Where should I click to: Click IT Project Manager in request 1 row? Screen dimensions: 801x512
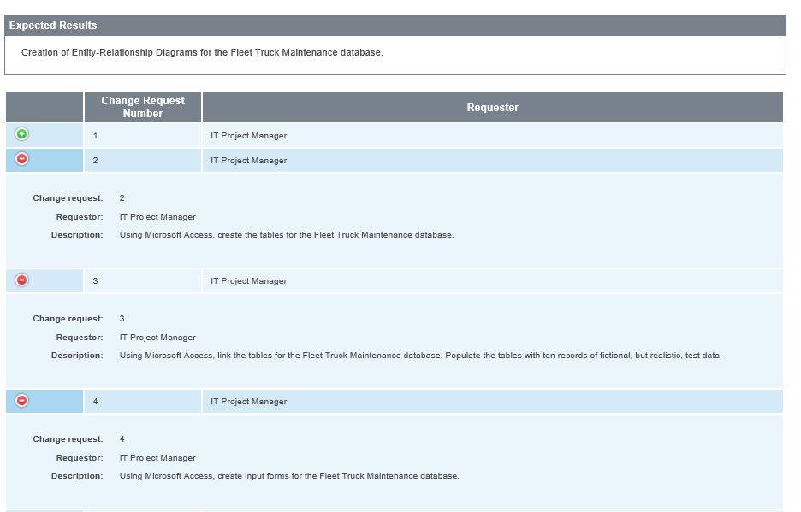pyautogui.click(x=249, y=136)
